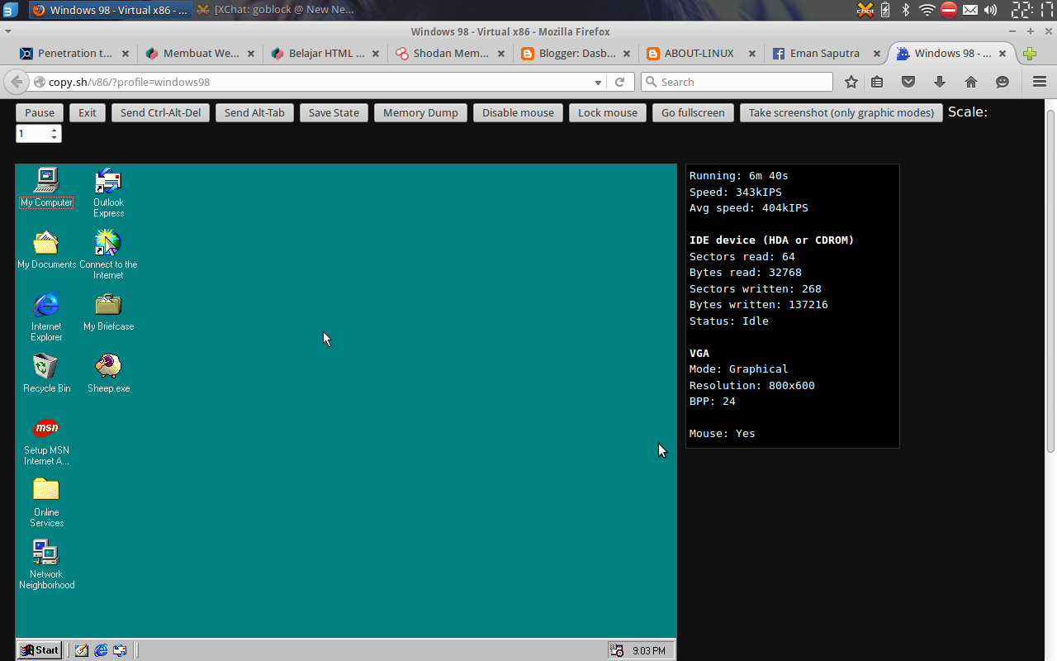Go back to the previous page
The width and height of the screenshot is (1057, 661).
coord(16,82)
